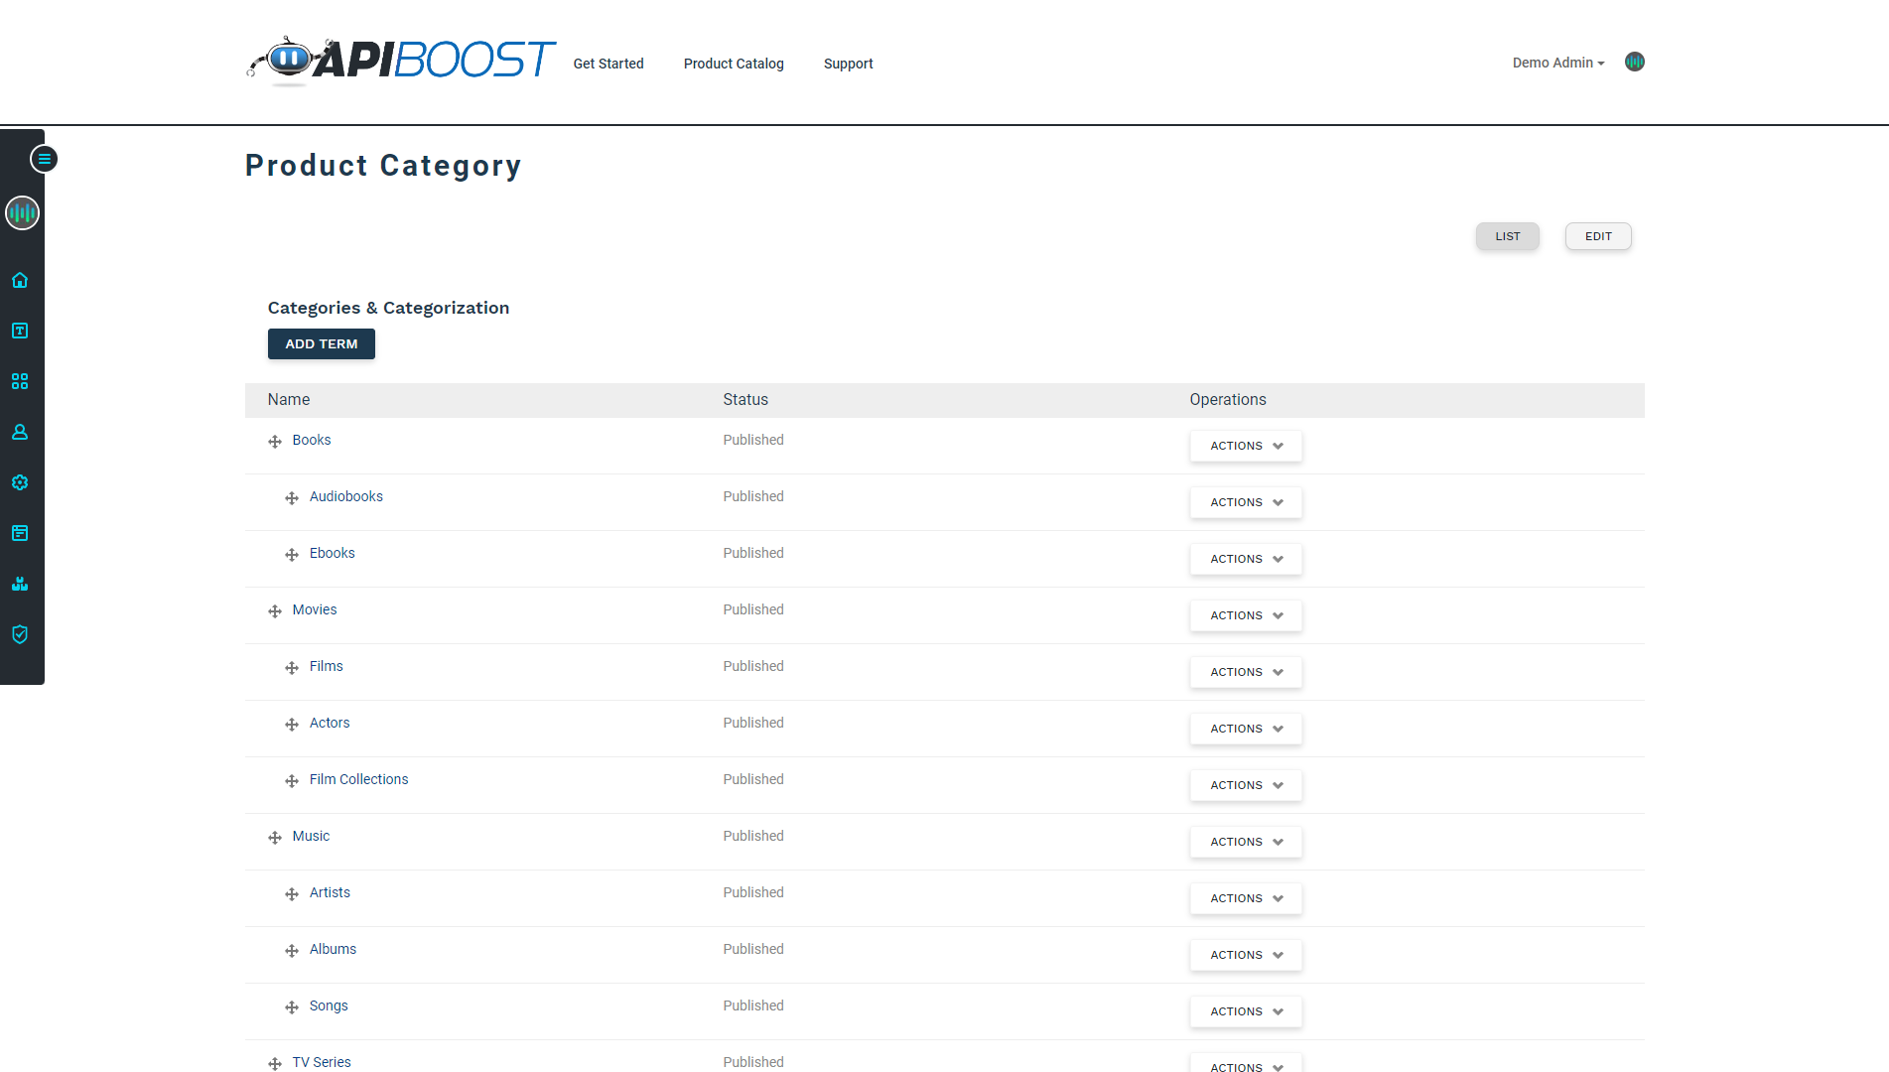Screen dimensions: 1889x1072
Task: Click the drag handle for Actors row
Action: [292, 725]
